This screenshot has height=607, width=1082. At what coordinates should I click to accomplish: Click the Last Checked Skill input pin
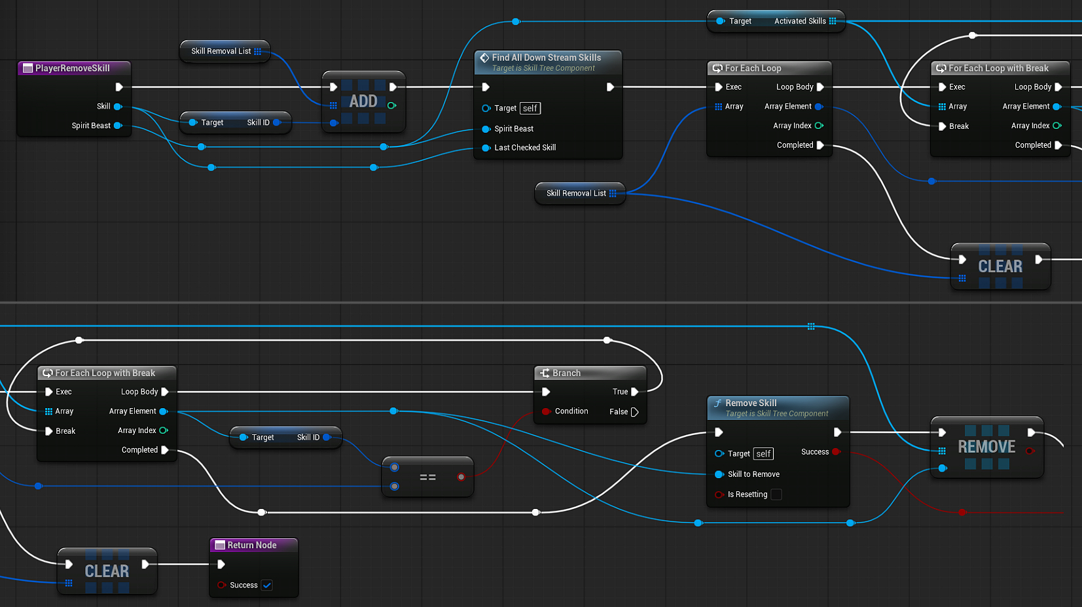tap(486, 148)
